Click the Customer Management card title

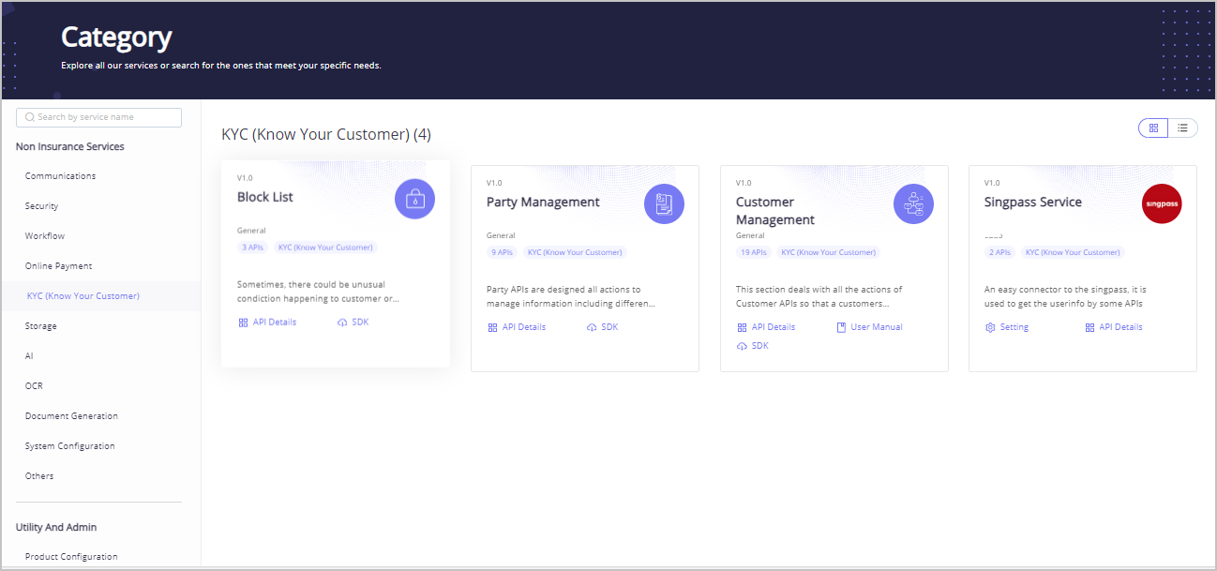click(x=775, y=211)
